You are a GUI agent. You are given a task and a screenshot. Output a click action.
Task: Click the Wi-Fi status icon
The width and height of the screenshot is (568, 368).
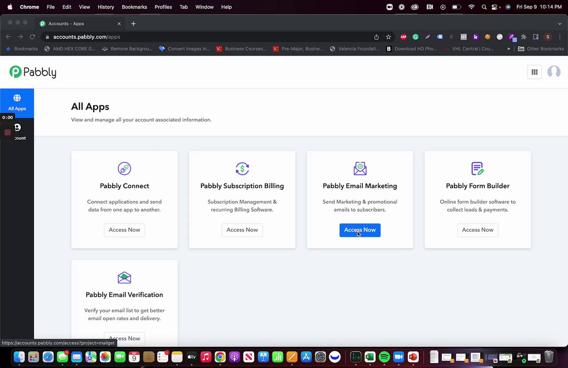pyautogui.click(x=471, y=7)
